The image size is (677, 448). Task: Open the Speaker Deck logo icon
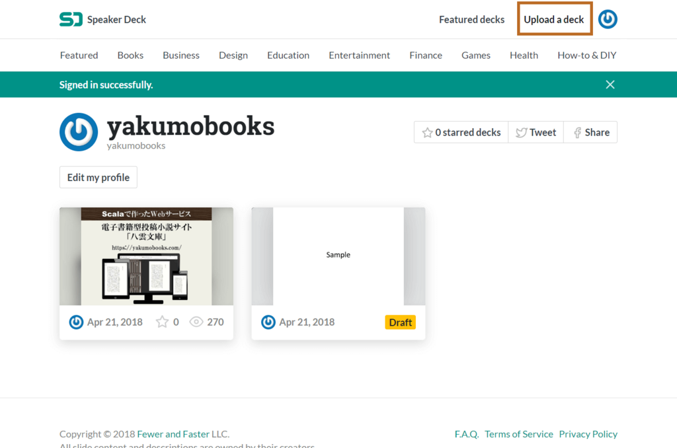pyautogui.click(x=71, y=19)
